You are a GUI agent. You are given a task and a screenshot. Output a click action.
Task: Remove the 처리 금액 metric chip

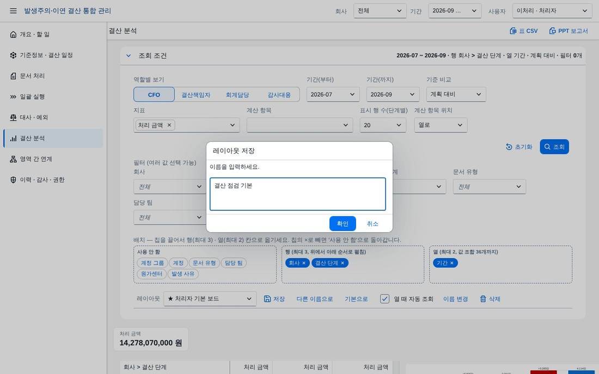tap(169, 125)
